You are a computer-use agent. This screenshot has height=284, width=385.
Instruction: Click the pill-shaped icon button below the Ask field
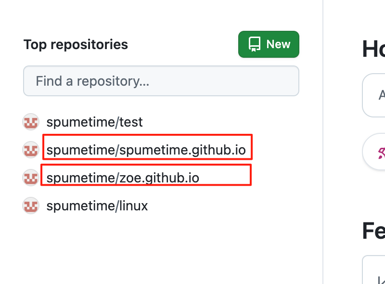pyautogui.click(x=381, y=151)
